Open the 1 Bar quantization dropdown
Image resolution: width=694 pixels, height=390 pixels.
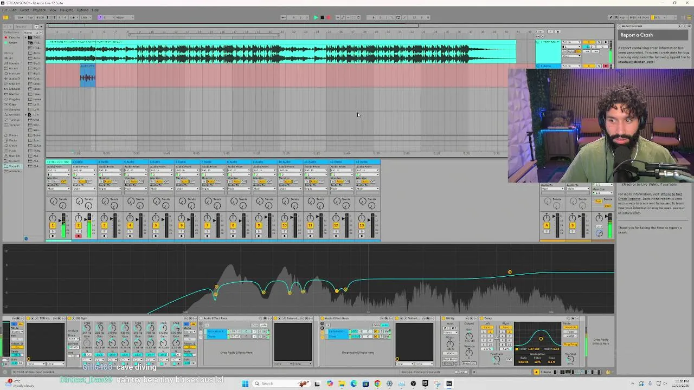[86, 17]
